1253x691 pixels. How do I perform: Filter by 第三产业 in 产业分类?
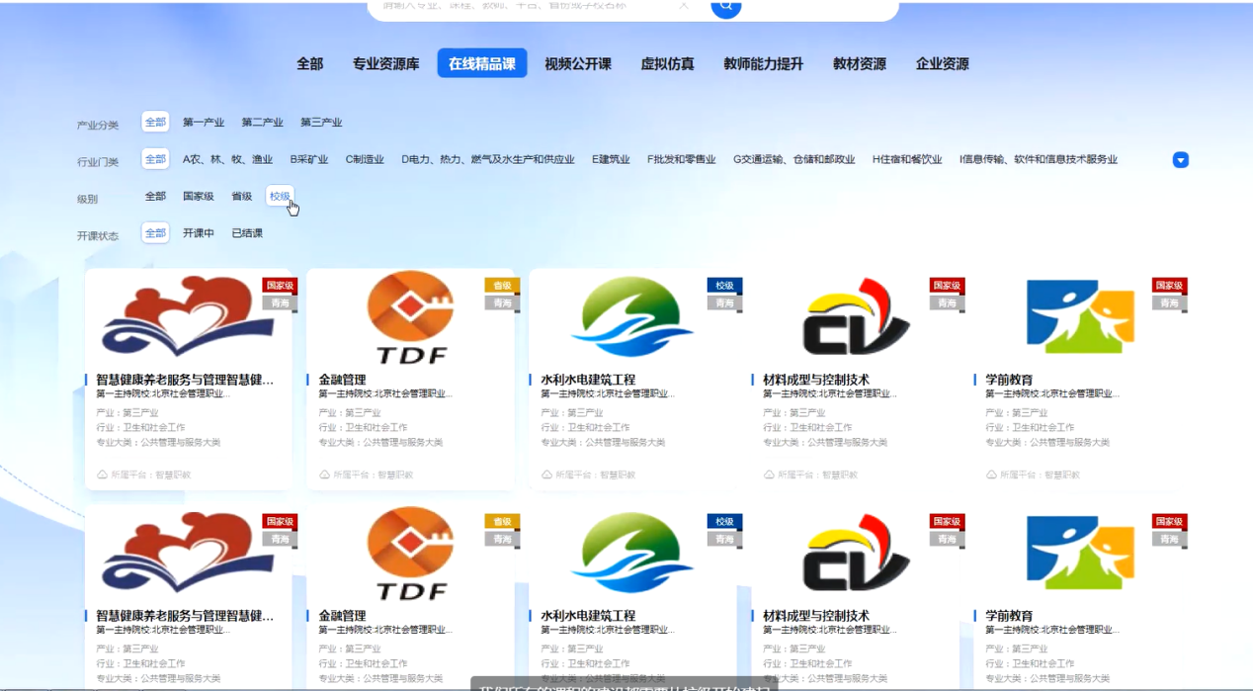pyautogui.click(x=321, y=123)
